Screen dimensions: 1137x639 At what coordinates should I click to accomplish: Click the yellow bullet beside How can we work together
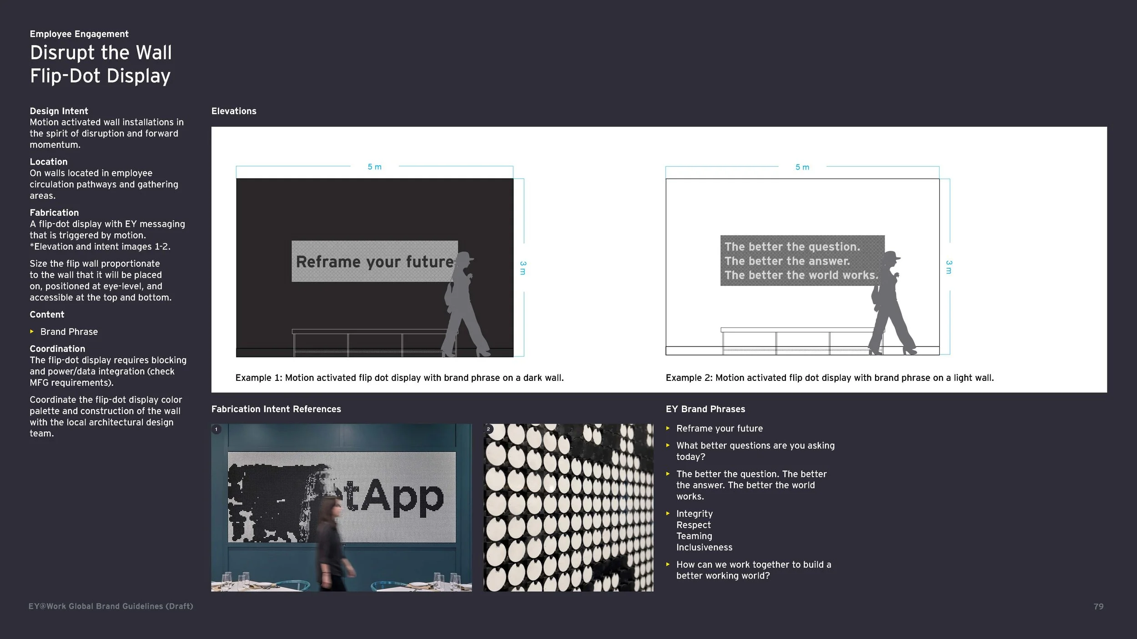[x=668, y=564]
